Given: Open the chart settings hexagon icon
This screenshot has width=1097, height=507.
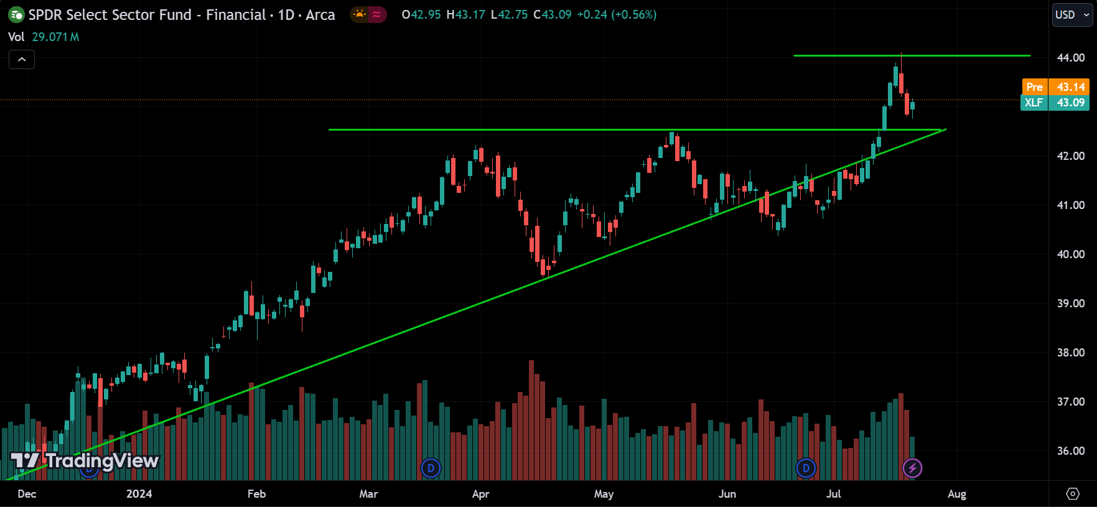Looking at the screenshot, I should pyautogui.click(x=1073, y=493).
